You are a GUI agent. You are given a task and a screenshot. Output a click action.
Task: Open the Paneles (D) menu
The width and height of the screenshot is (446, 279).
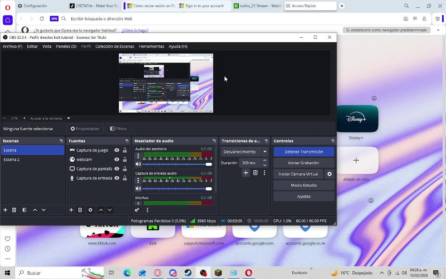(x=66, y=46)
